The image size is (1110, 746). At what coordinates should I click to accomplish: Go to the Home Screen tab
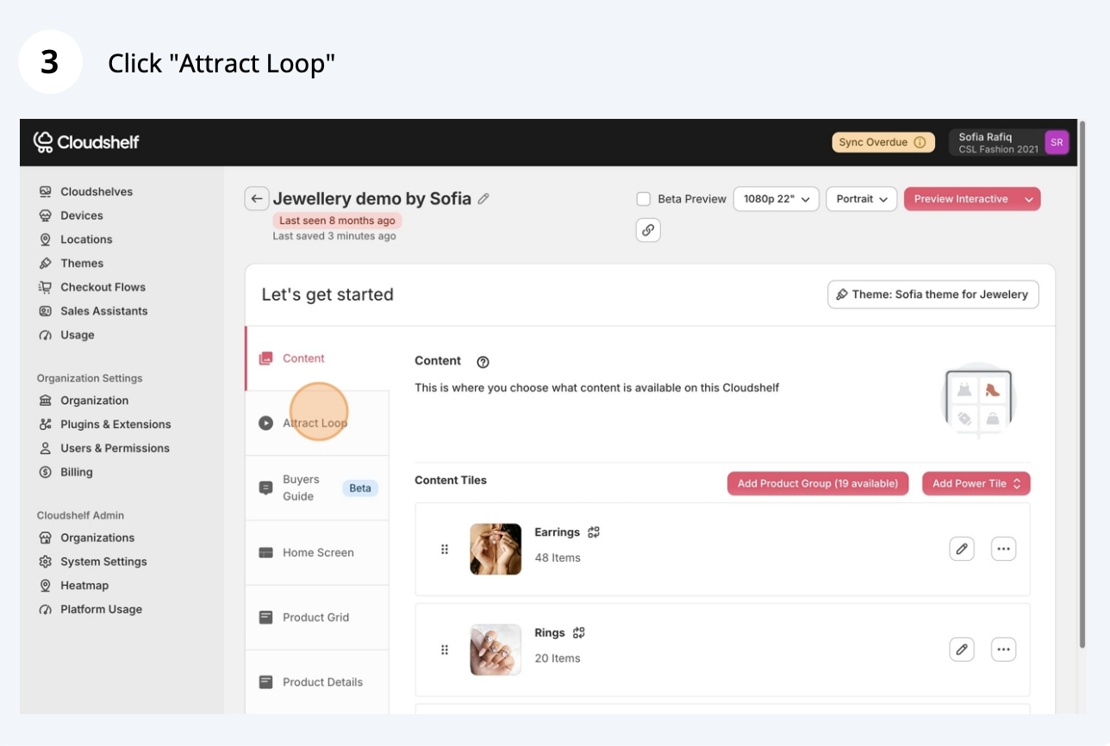317,552
